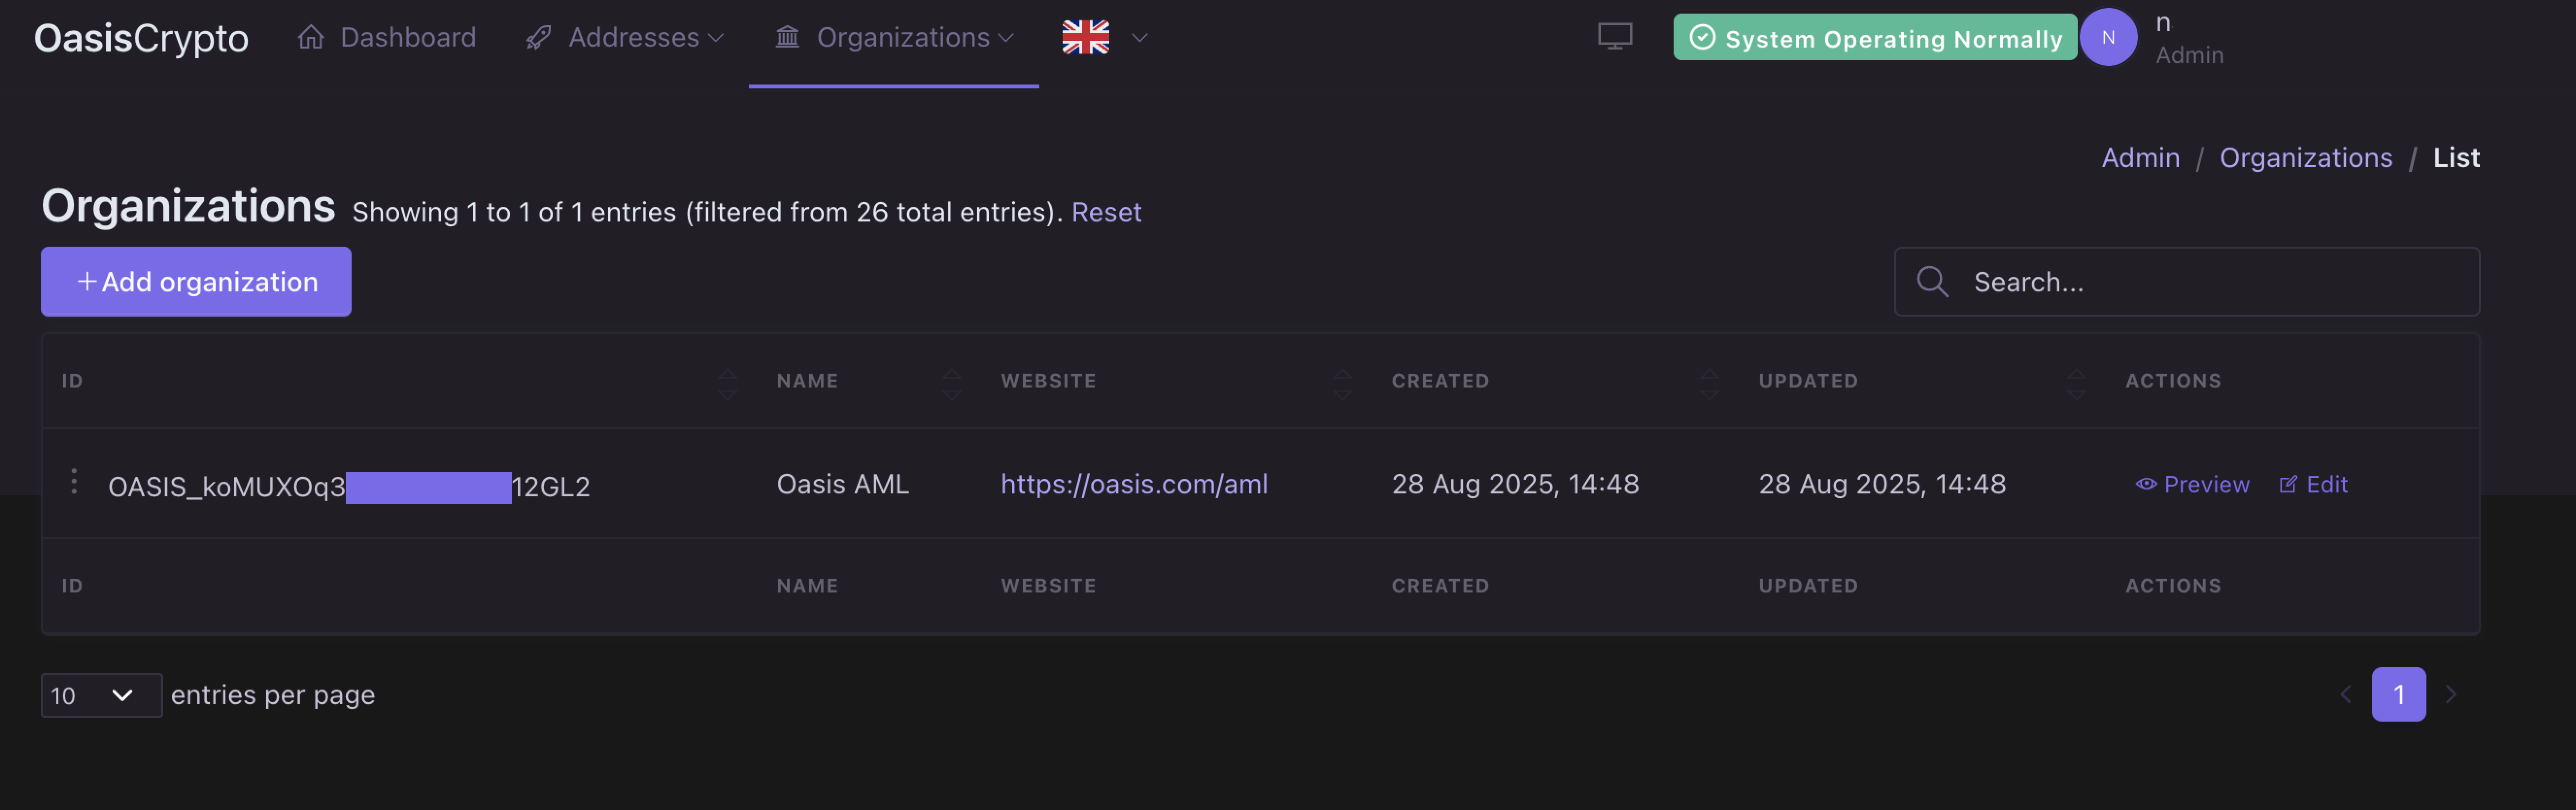Click the three-dot row menu icon
The image size is (2576, 810).
tap(74, 482)
